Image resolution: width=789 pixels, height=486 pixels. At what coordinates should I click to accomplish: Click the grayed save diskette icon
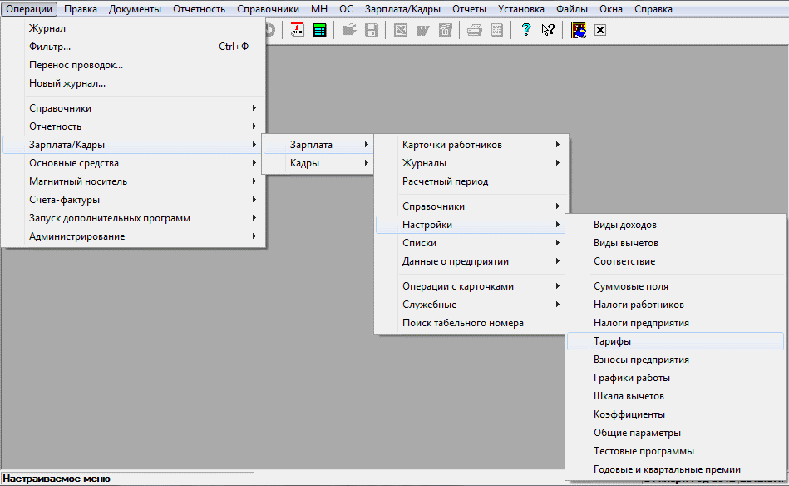click(x=372, y=30)
